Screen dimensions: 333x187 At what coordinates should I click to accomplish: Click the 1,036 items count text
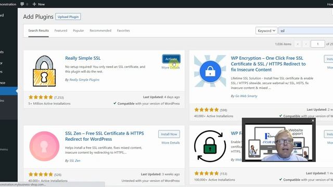(x=283, y=44)
